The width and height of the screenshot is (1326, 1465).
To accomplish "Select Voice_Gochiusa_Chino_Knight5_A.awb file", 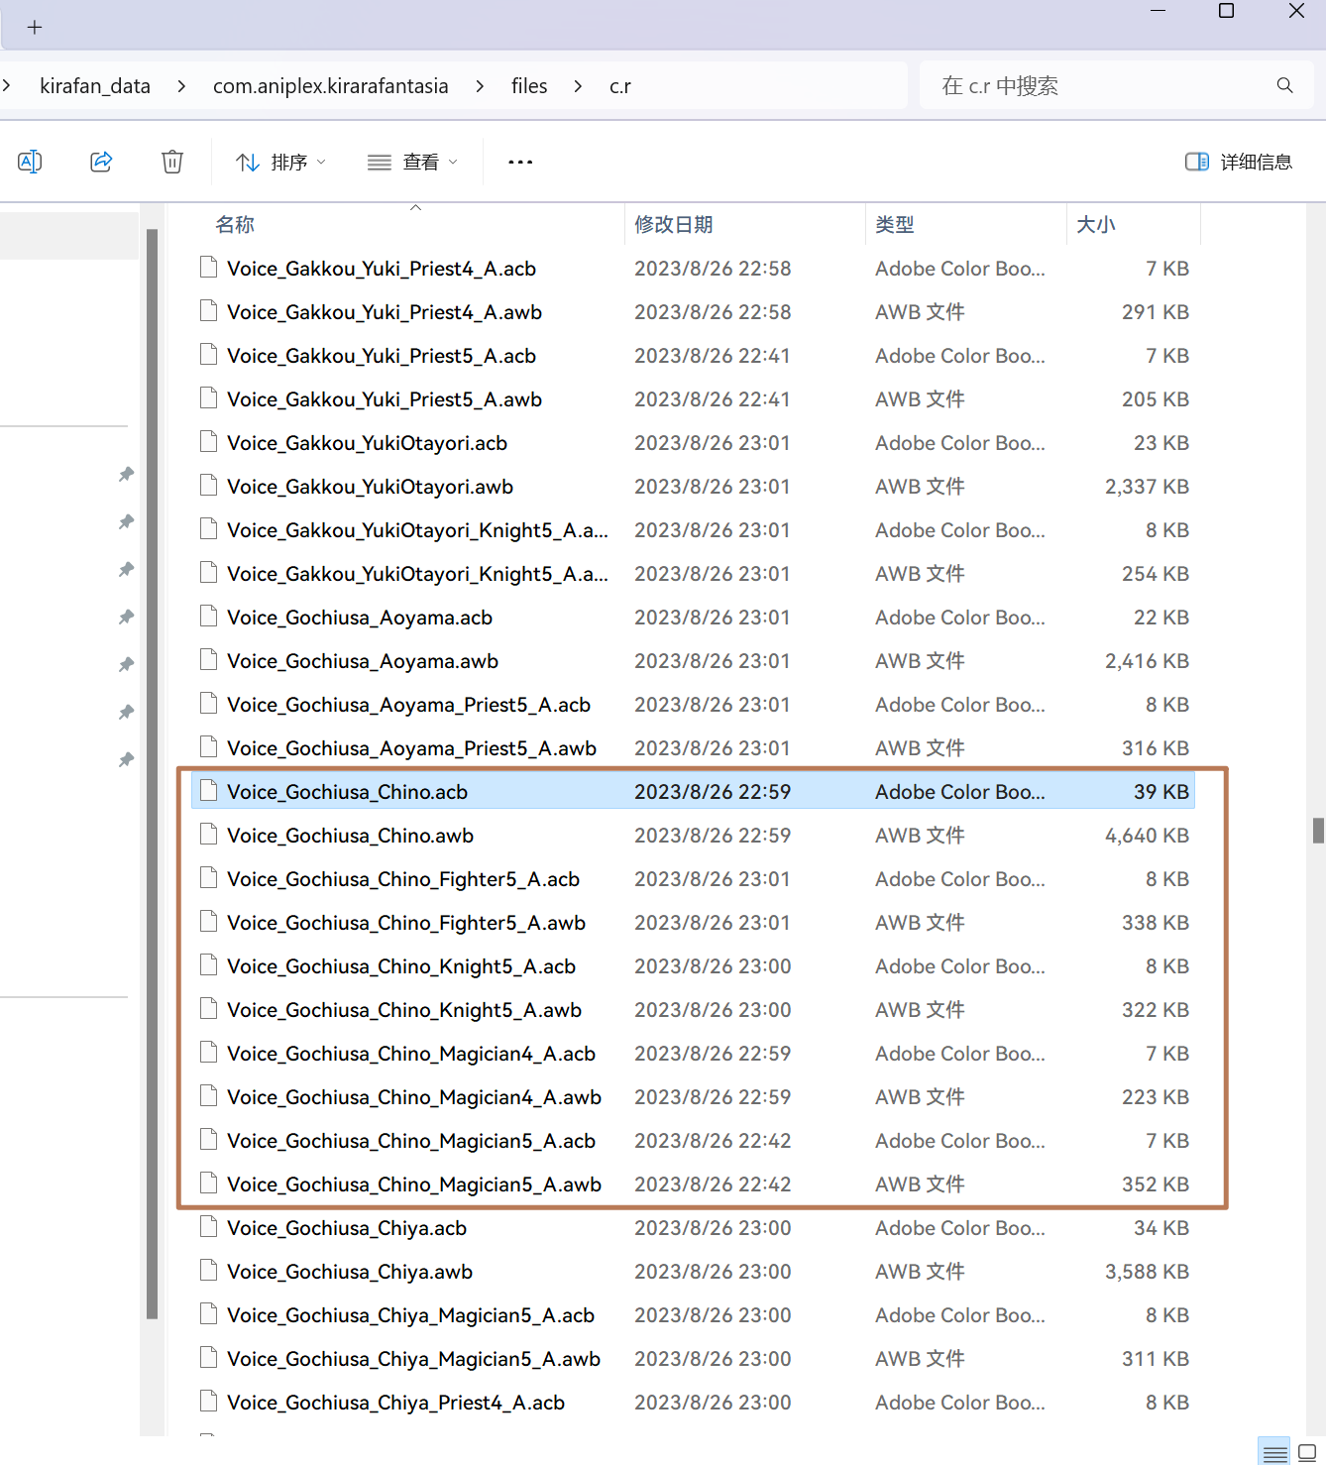I will (693, 1010).
